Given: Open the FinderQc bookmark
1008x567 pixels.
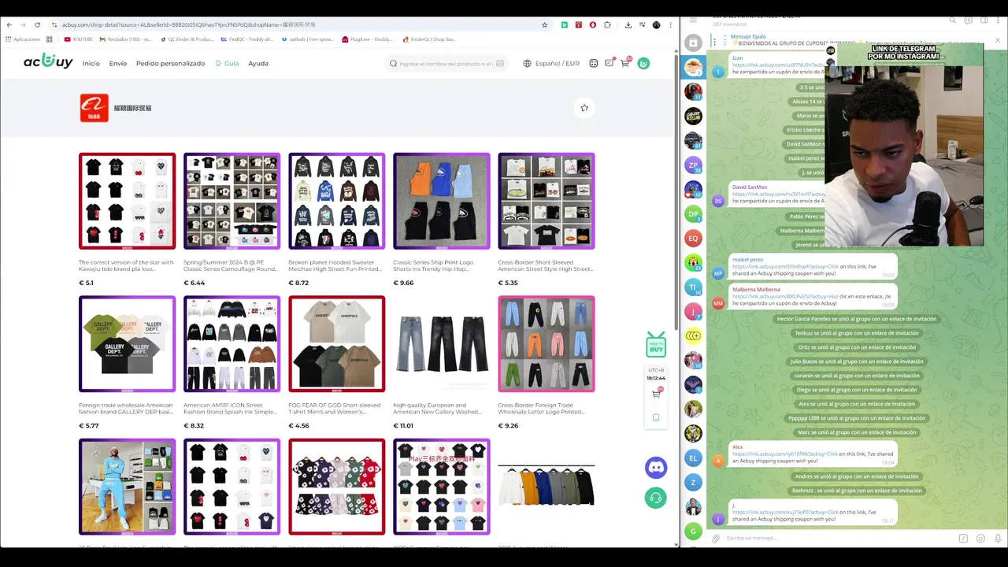Looking at the screenshot, I should click(x=430, y=39).
